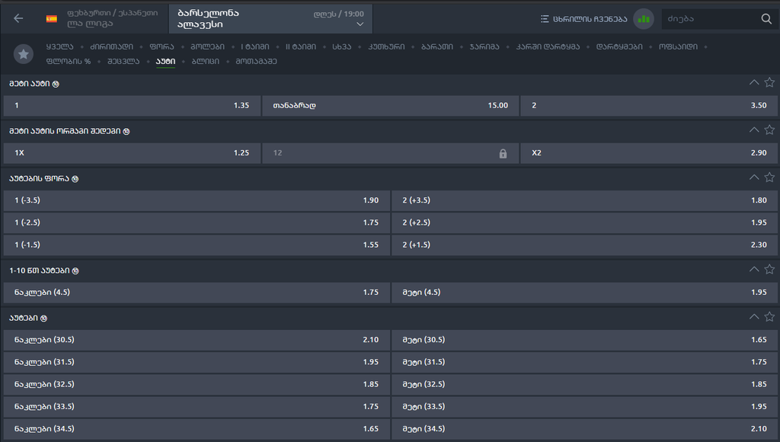Pick მეტი (33.5) at 1.95
Image resolution: width=780 pixels, height=442 pixels.
pos(584,407)
